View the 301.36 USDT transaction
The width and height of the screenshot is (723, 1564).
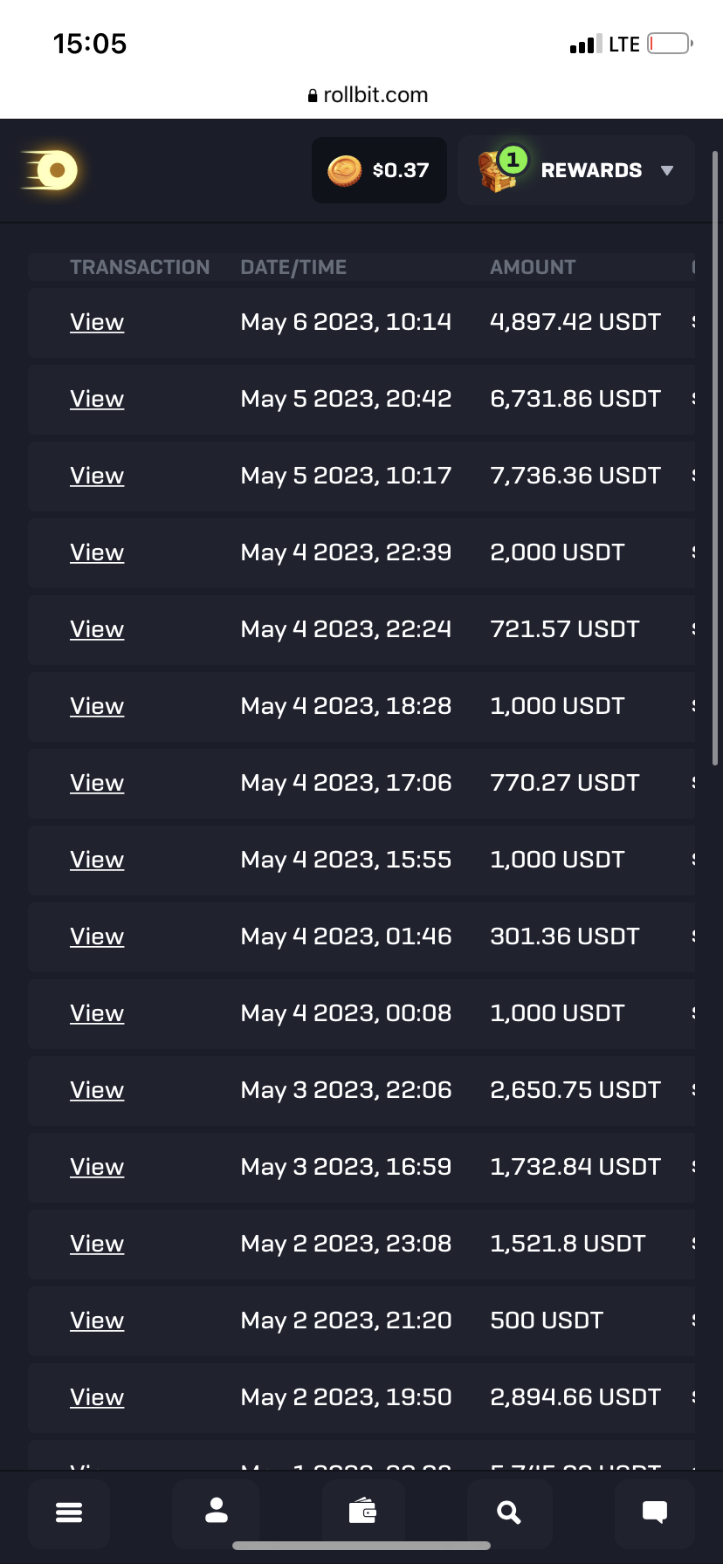point(97,936)
